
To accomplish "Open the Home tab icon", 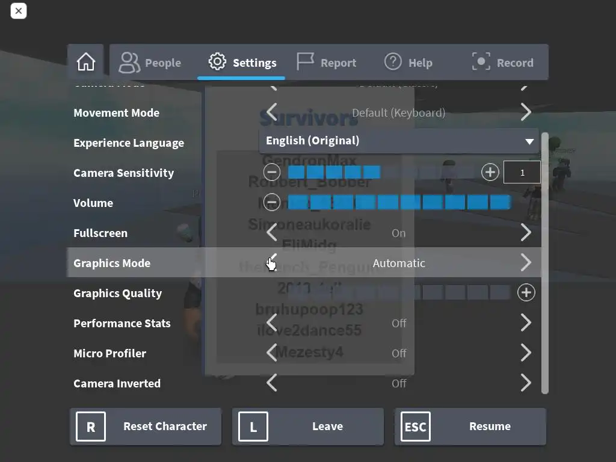I will click(85, 62).
